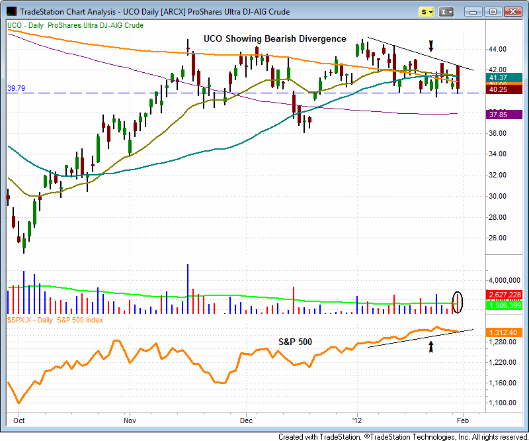Maximize the Chart Analysis window
The width and height of the screenshot is (529, 441).
click(x=493, y=12)
